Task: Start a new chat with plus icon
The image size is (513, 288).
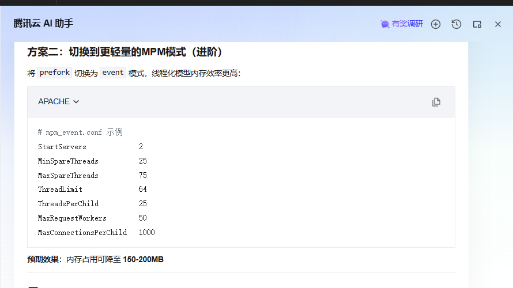Action: [x=436, y=24]
